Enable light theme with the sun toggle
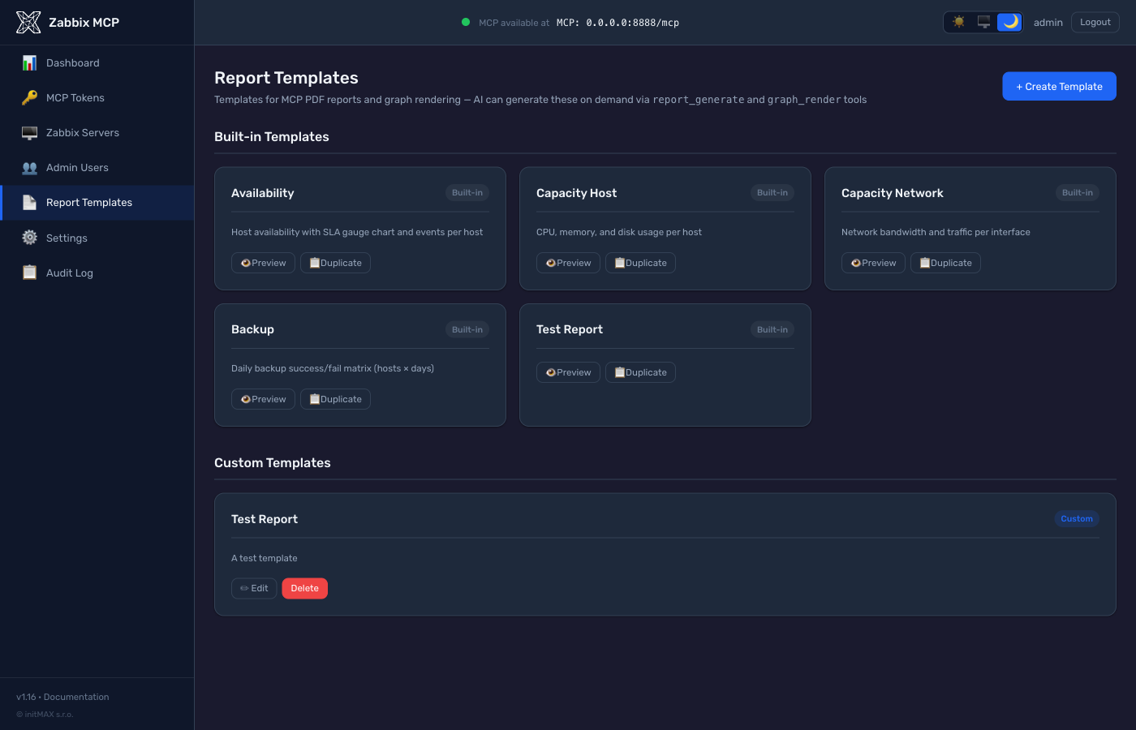1136x730 pixels. [x=958, y=22]
